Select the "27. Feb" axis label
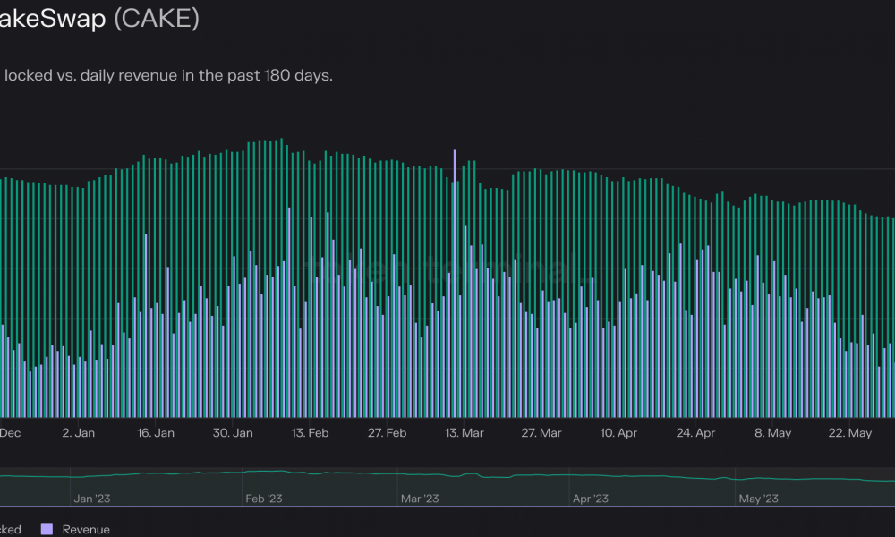The height and width of the screenshot is (537, 895). tap(387, 433)
